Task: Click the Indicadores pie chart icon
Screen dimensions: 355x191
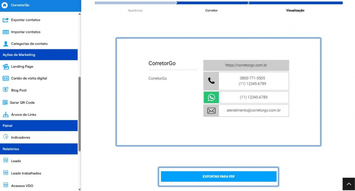Action: pos(6,136)
